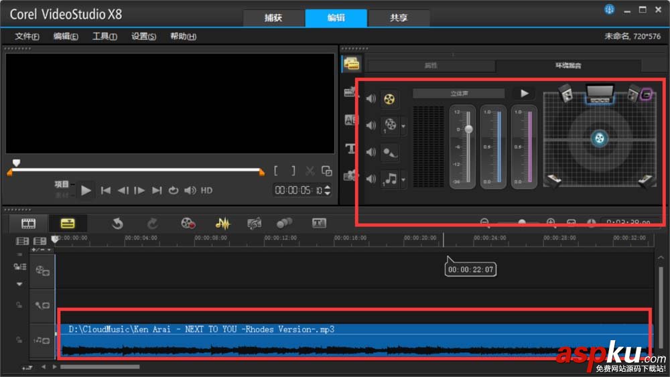Viewport: 670px width, 377px height.
Task: Open the 工具(T) menu
Action: click(105, 36)
